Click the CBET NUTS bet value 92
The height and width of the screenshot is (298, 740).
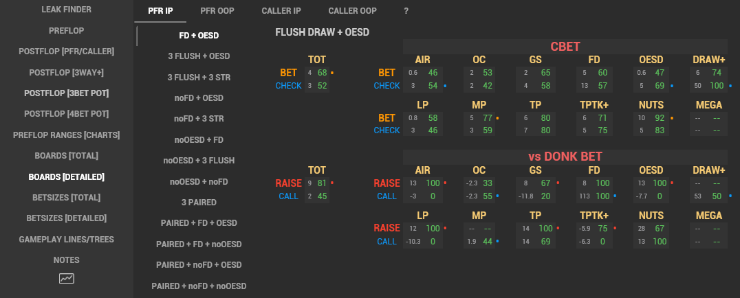(x=659, y=118)
